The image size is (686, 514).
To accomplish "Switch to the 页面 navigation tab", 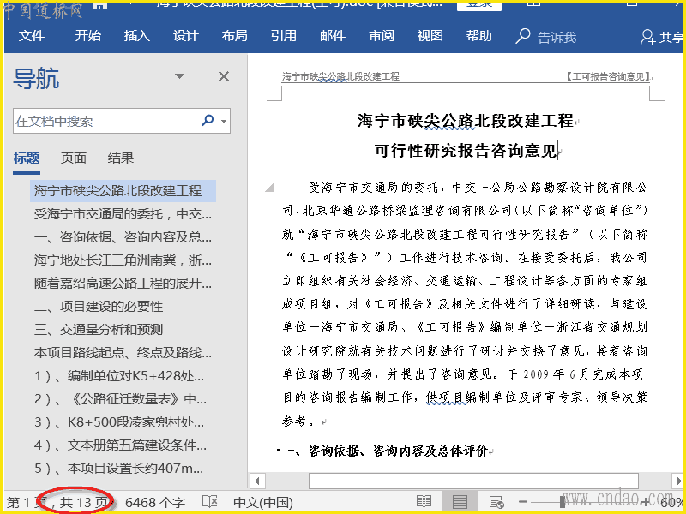I will pyautogui.click(x=74, y=158).
